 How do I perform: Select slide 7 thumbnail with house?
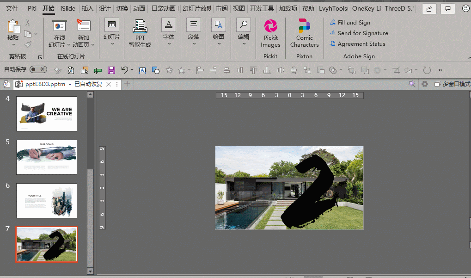tap(47, 244)
